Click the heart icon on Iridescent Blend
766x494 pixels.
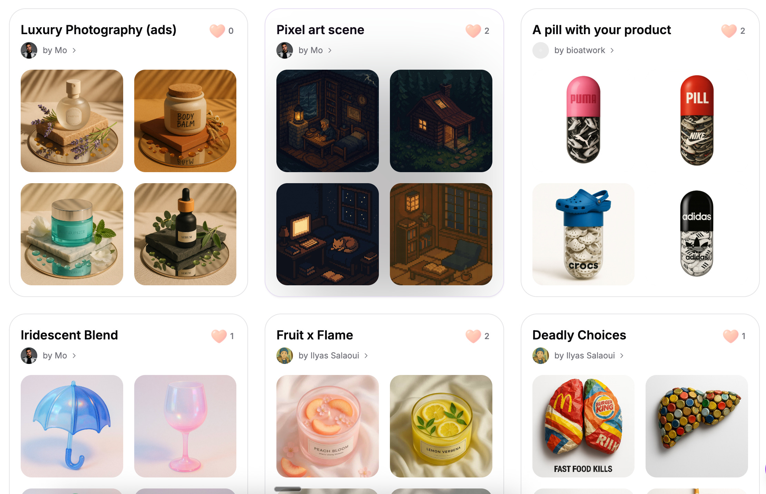pyautogui.click(x=219, y=336)
